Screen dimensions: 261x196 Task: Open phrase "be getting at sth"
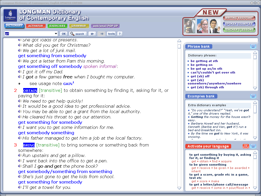(x=204, y=61)
